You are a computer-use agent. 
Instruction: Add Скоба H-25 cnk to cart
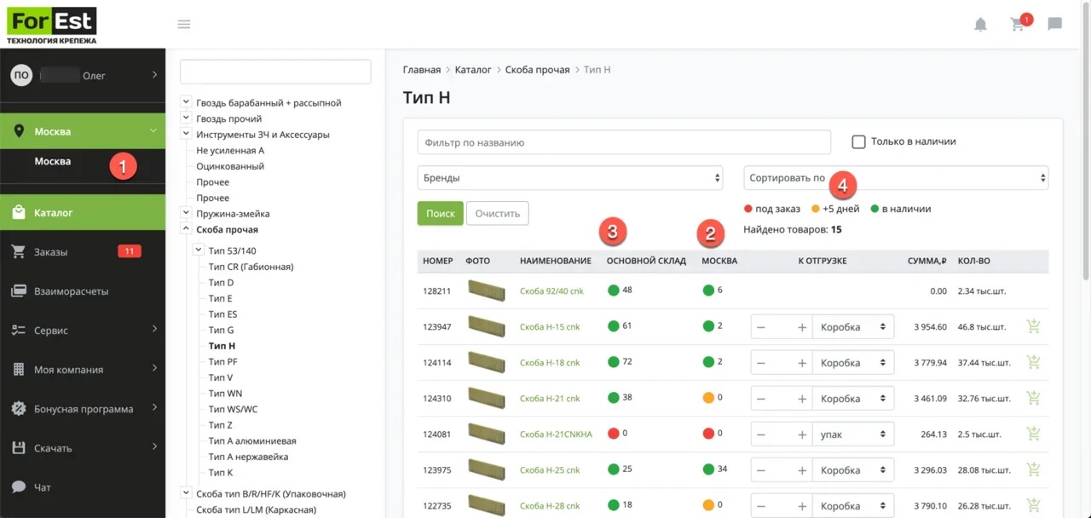[x=1033, y=469]
